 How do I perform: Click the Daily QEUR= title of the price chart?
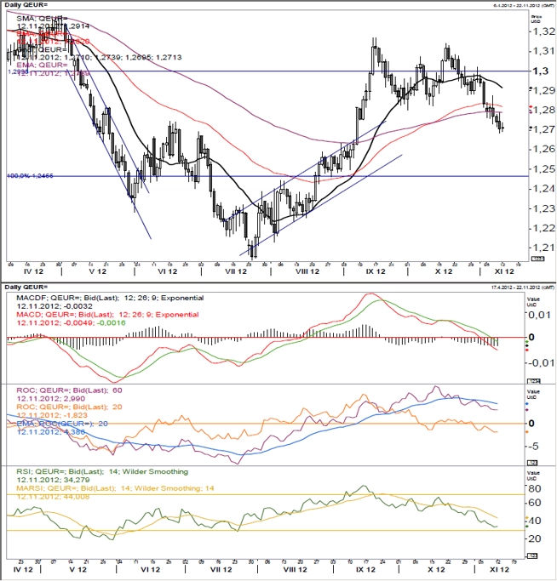coord(21,5)
